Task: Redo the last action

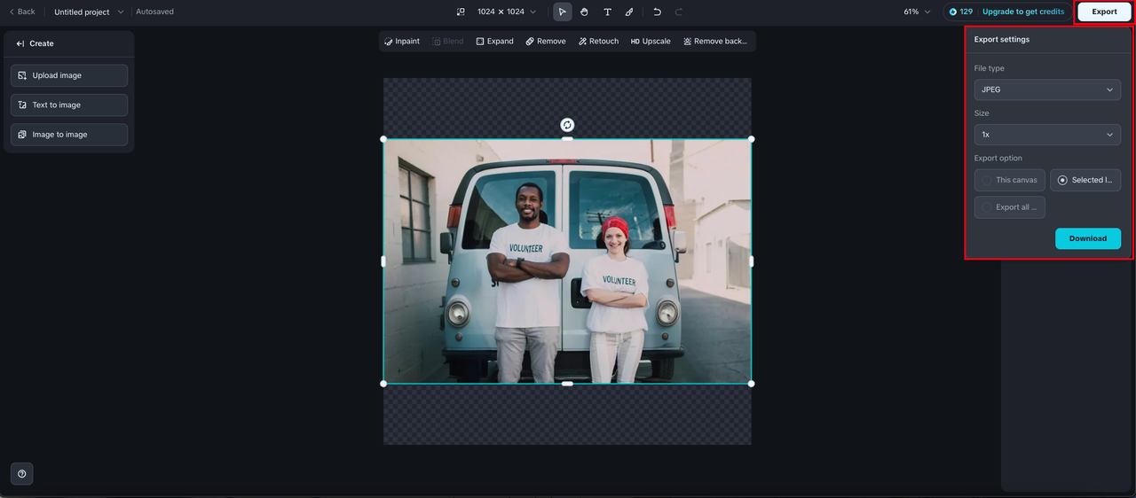Action: [679, 12]
